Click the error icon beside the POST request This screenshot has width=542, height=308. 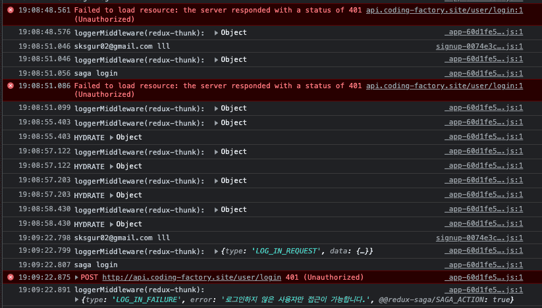click(11, 277)
